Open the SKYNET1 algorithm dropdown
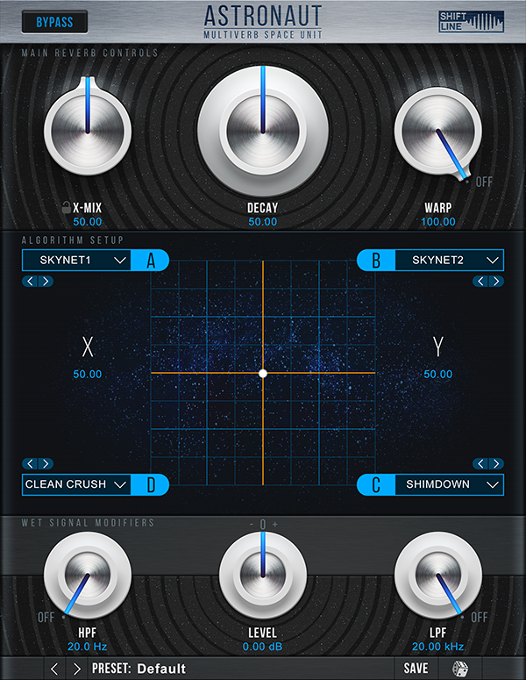Viewport: 526px width, 680px height. tap(76, 261)
